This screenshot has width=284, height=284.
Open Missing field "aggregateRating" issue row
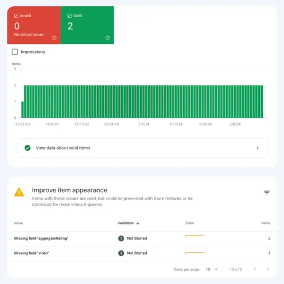tap(142, 238)
